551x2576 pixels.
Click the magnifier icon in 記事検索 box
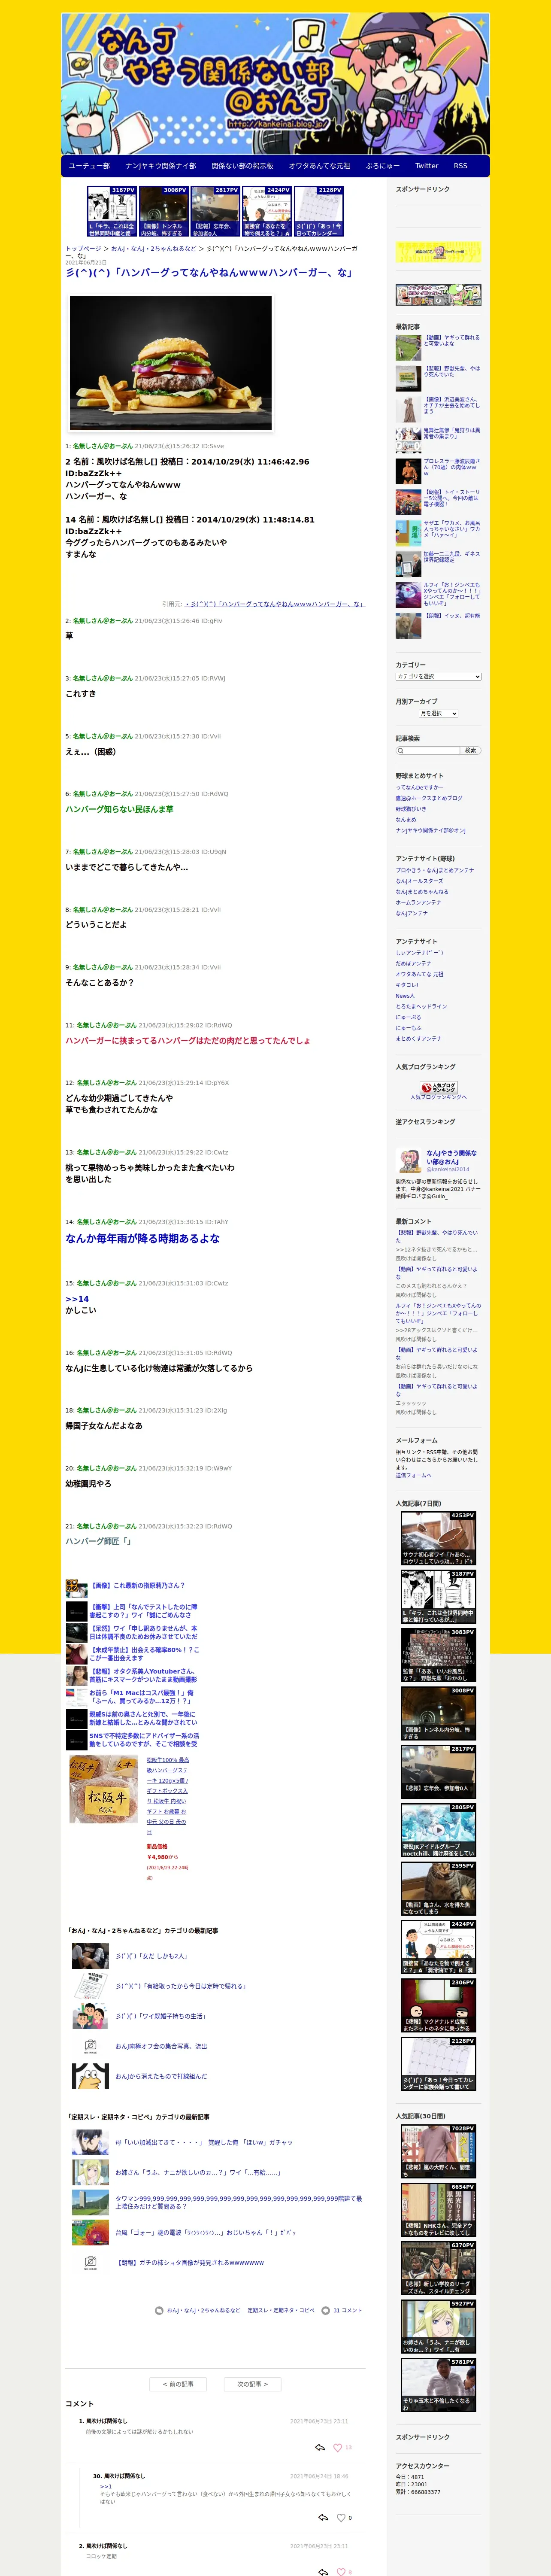[401, 750]
